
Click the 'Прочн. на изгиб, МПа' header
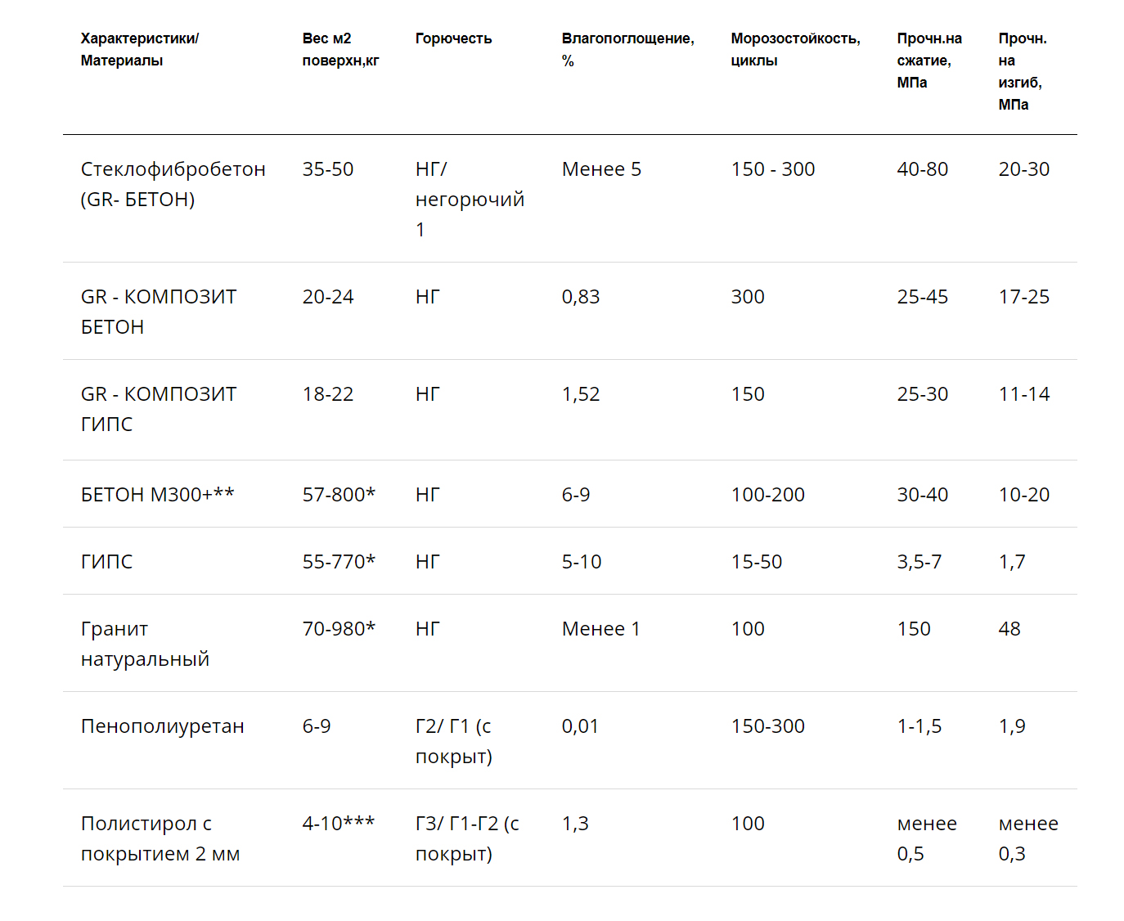(1021, 71)
